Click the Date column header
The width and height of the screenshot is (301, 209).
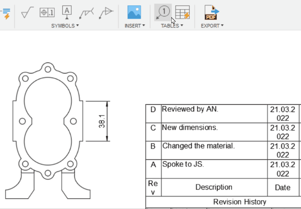[x=283, y=188]
